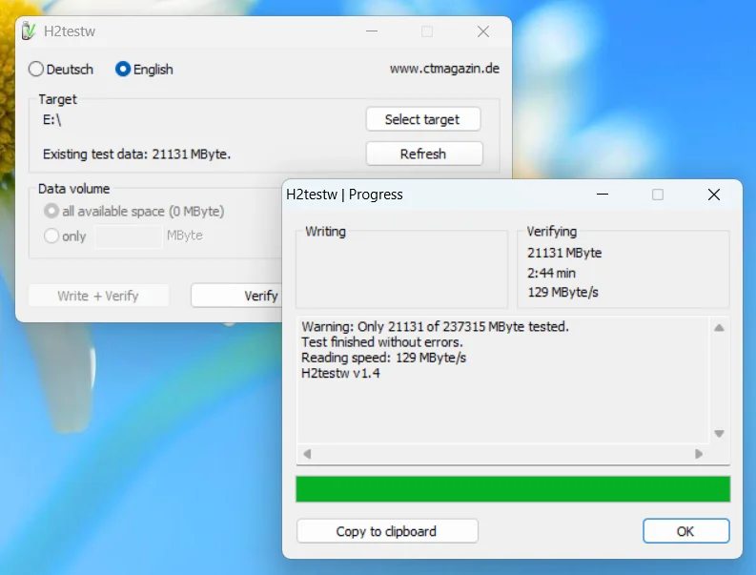The image size is (756, 575).
Task: Click the target path 'E:\' text
Action: [52, 119]
